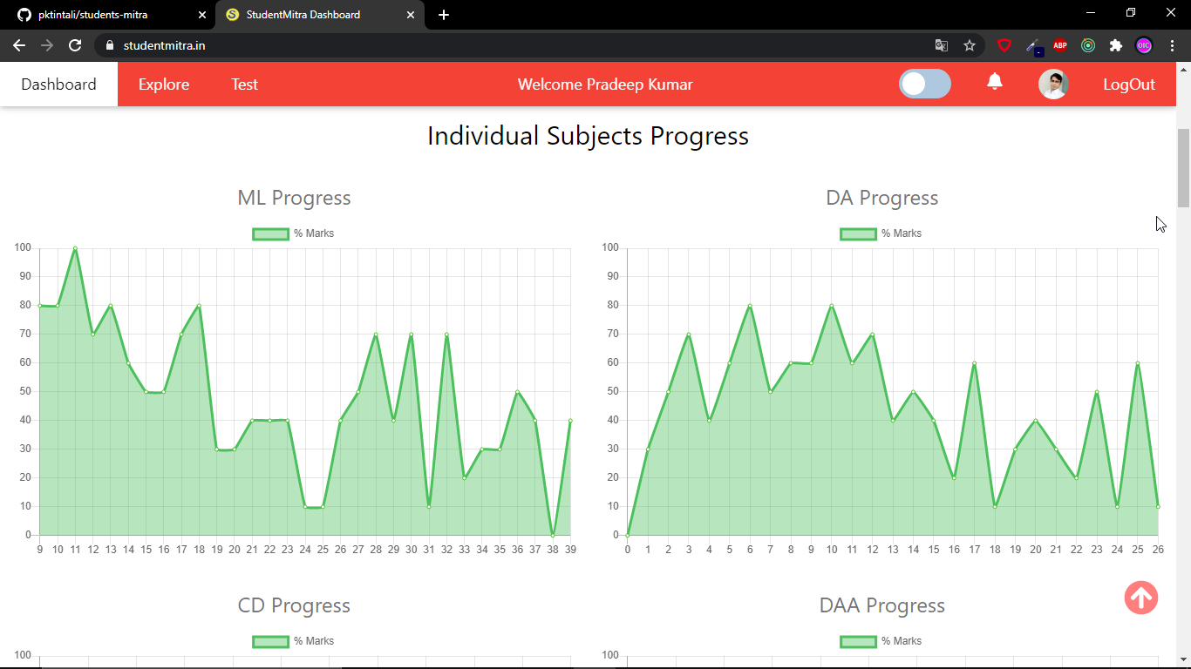This screenshot has height=669, width=1191.
Task: Click the ABP extension icon
Action: pyautogui.click(x=1060, y=45)
